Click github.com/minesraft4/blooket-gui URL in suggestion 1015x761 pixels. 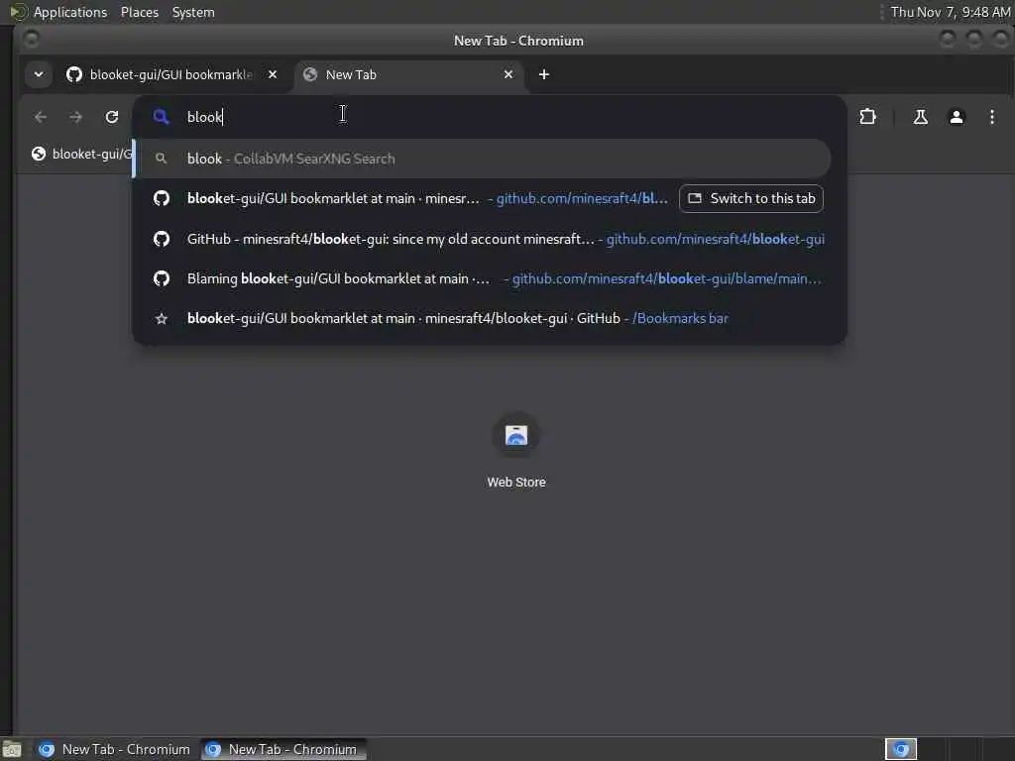point(716,239)
